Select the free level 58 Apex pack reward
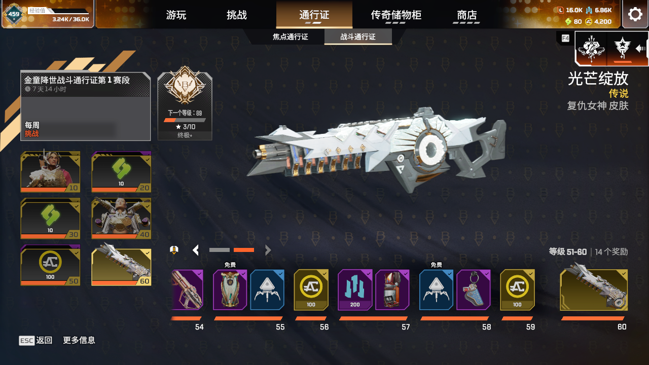This screenshot has height=365, width=649. tap(436, 289)
